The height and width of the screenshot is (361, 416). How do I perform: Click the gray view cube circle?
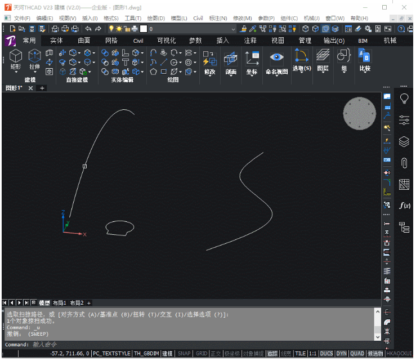pos(360,114)
